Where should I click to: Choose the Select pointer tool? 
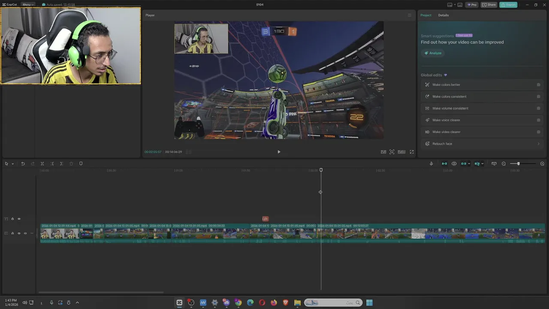click(6, 164)
